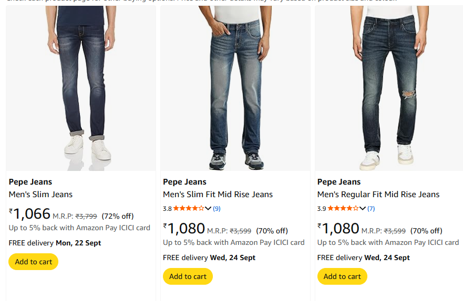Click the star rating of Slim Fit Mid Rise Jeans
The height and width of the screenshot is (301, 463).
(x=188, y=208)
